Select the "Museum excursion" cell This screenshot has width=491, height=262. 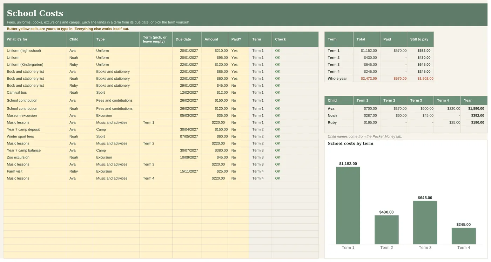(x=35, y=115)
